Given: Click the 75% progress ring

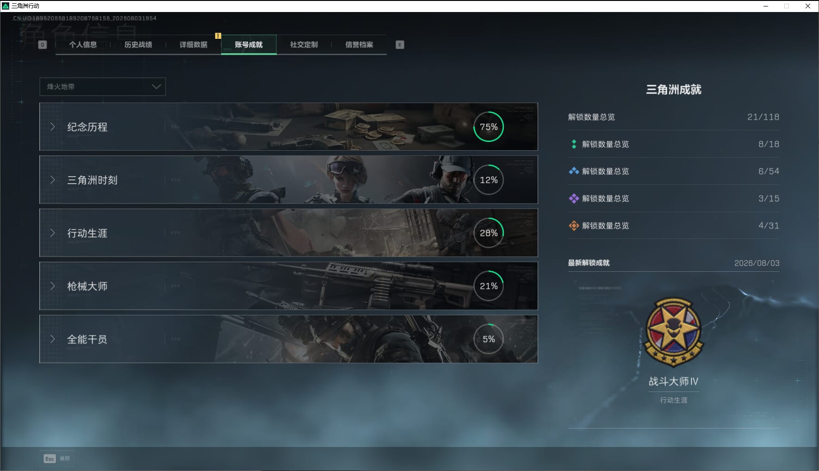Looking at the screenshot, I should [489, 127].
